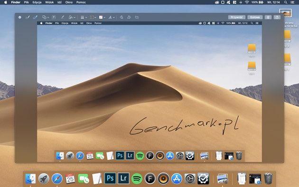The image size is (299, 187).
Task: Click the clock showing 12:14
Action: click(x=273, y=2)
